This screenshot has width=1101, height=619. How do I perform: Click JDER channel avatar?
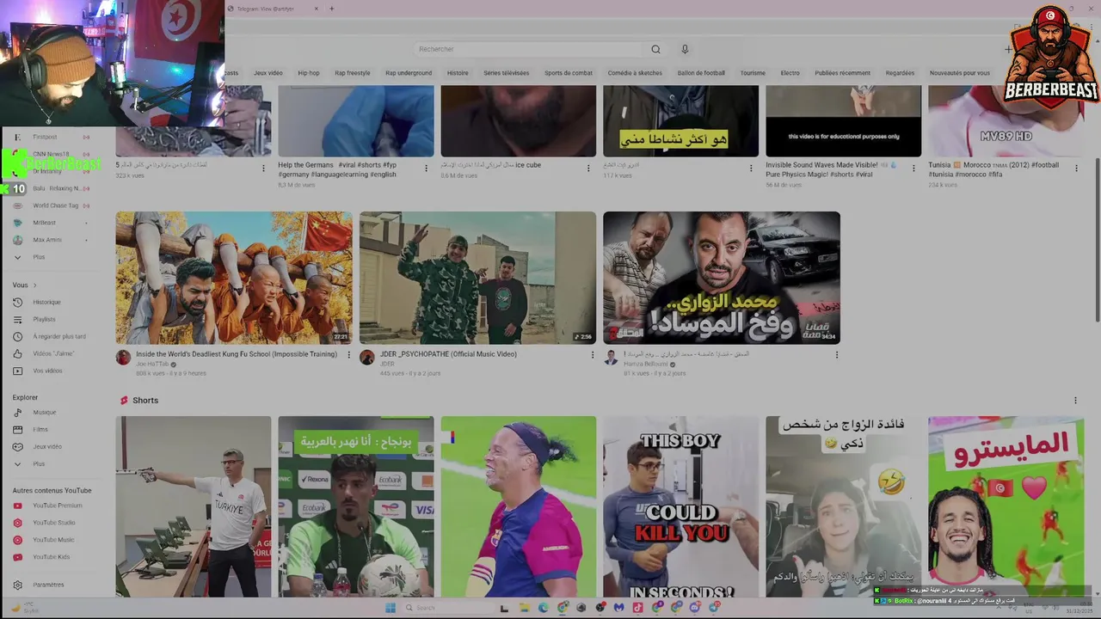click(x=366, y=358)
